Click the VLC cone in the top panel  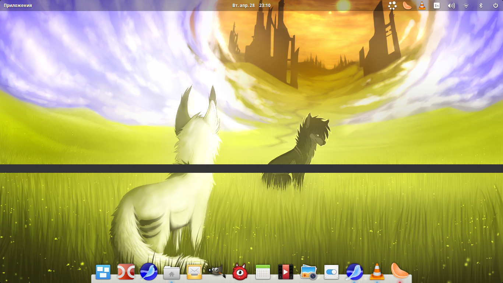coord(422,6)
